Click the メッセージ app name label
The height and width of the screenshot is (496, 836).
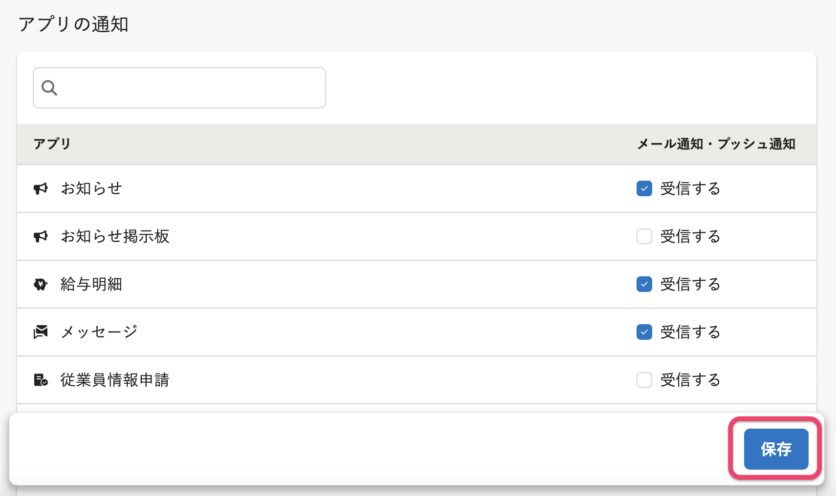[x=99, y=332]
